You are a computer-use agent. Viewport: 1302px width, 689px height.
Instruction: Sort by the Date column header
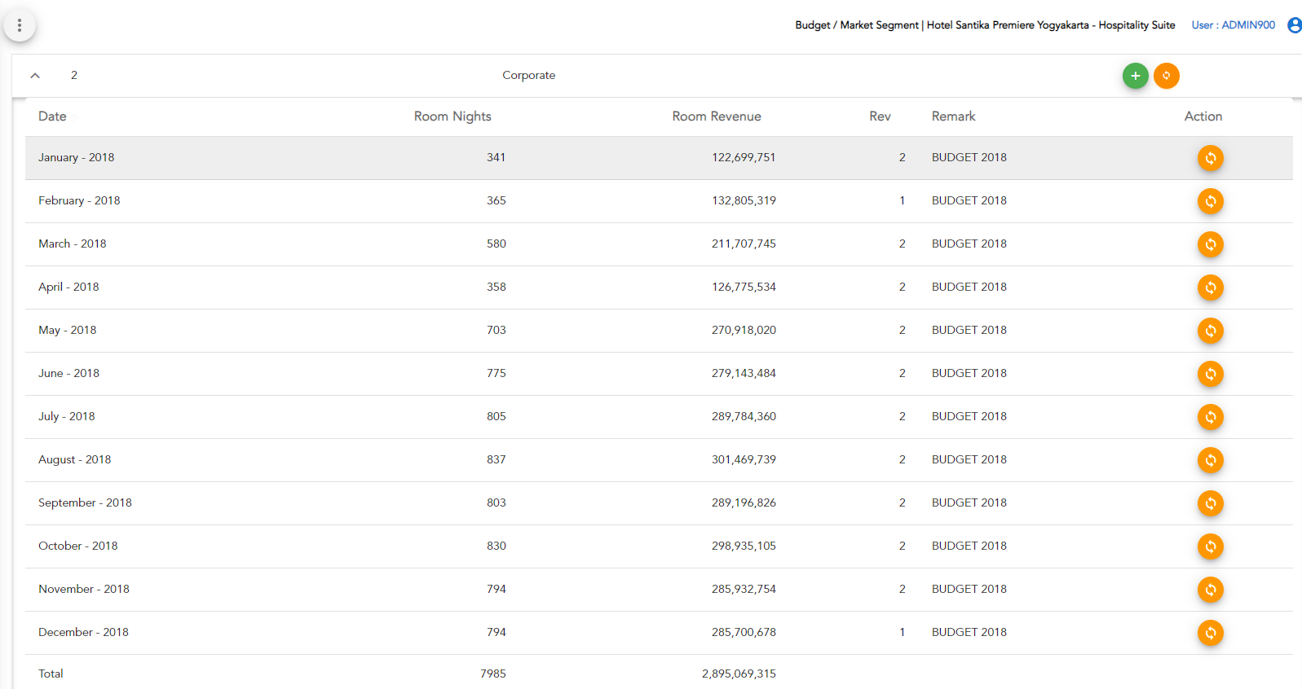(52, 116)
